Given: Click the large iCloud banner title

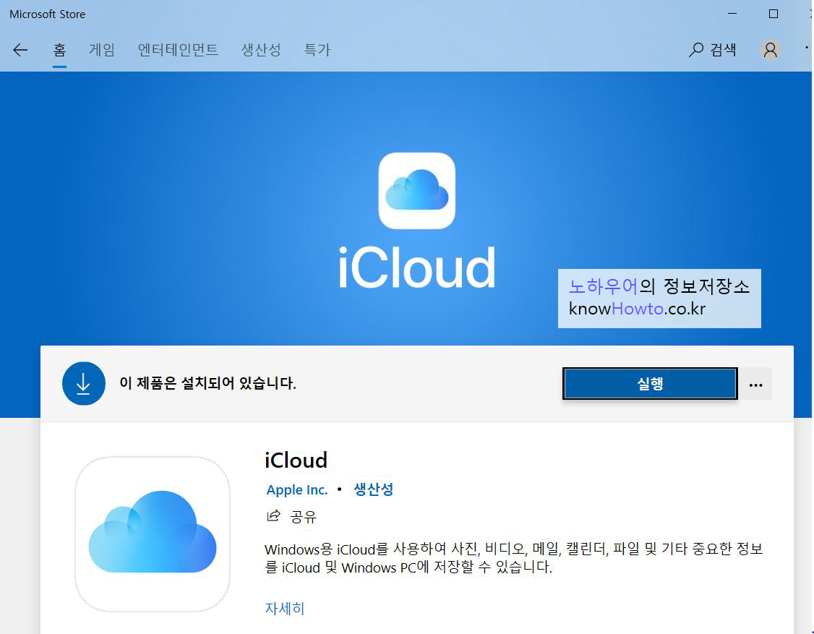Looking at the screenshot, I should 417,267.
